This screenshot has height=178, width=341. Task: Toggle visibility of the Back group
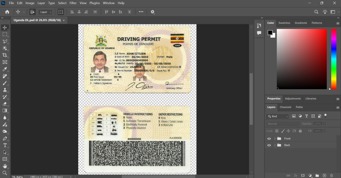(269, 145)
